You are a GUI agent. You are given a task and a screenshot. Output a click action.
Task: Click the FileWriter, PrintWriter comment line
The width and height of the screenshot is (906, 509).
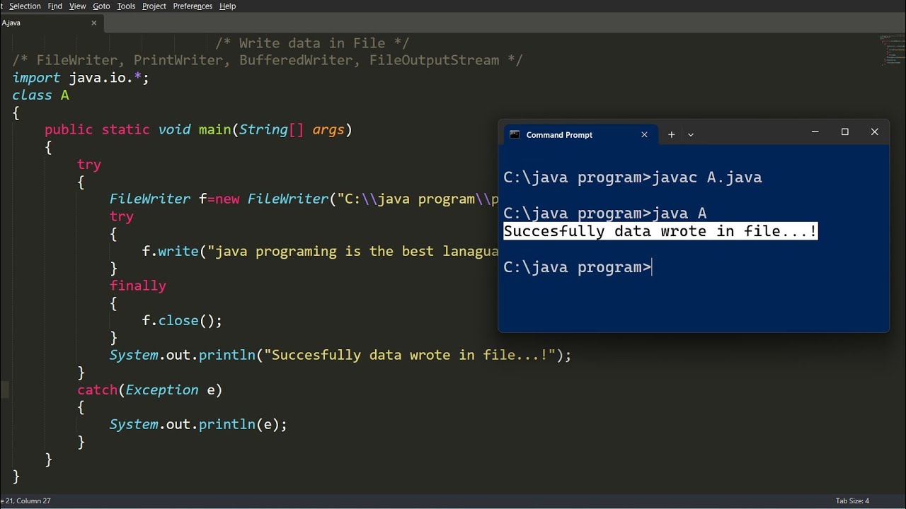tap(268, 60)
